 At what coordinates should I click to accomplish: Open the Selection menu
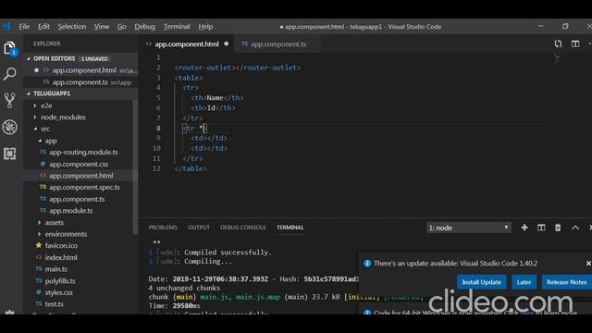(72, 27)
